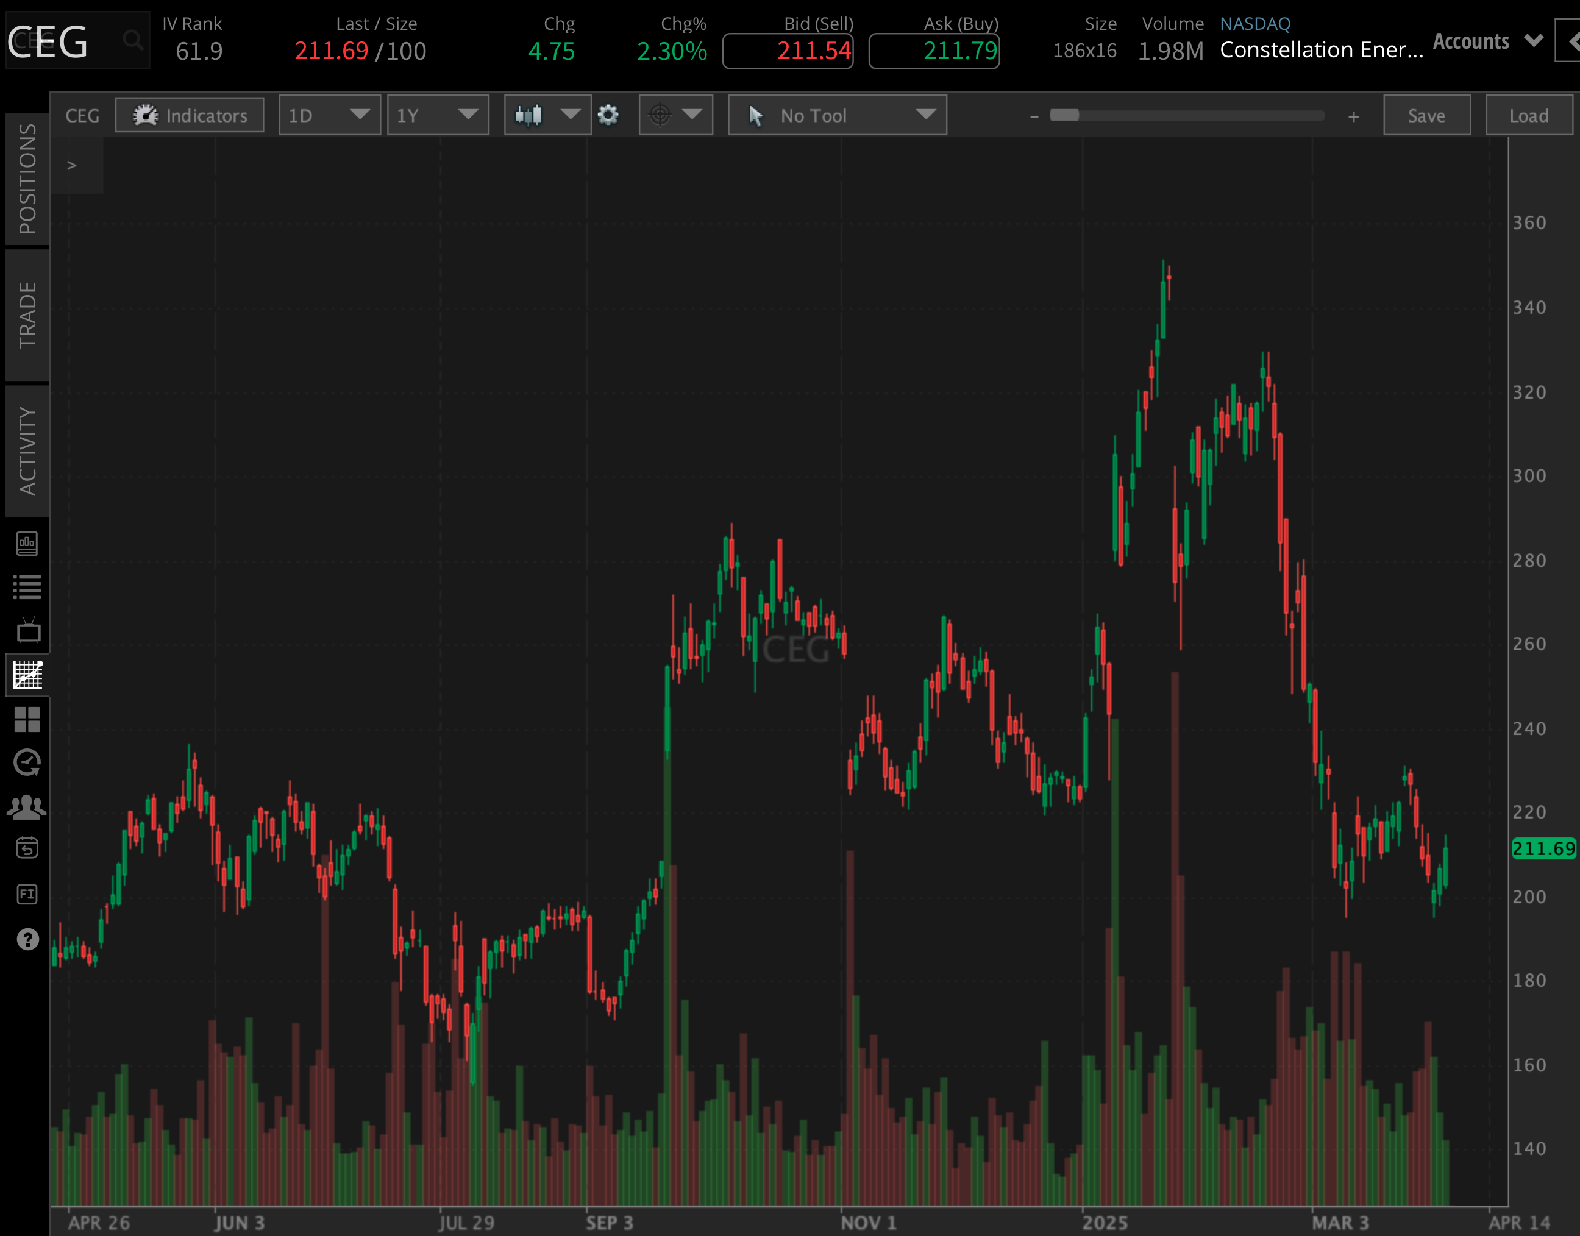Screen dimensions: 1580x1236
Task: Click the history clock icon in sidebar
Action: [27, 762]
